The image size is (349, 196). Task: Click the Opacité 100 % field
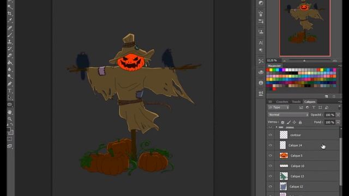[329, 115]
